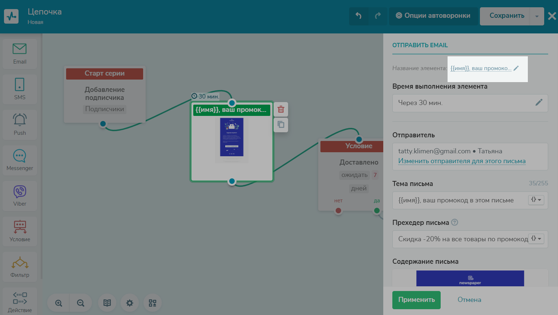This screenshot has width=558, height=315.
Task: Open variables dropdown in preheader field
Action: (536, 239)
